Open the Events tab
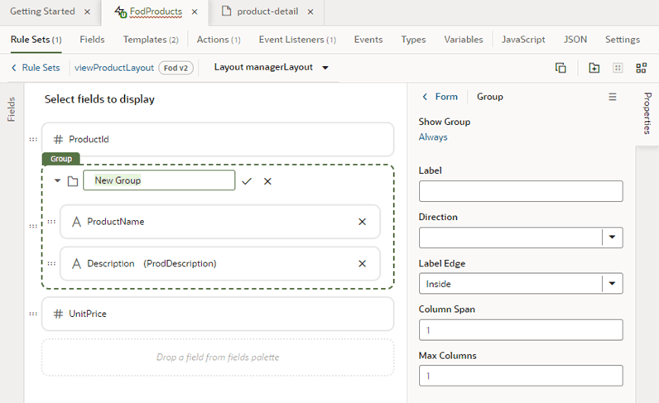 click(x=368, y=40)
